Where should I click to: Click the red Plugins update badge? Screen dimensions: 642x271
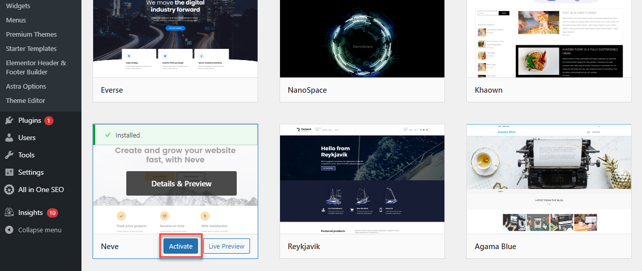49,121
